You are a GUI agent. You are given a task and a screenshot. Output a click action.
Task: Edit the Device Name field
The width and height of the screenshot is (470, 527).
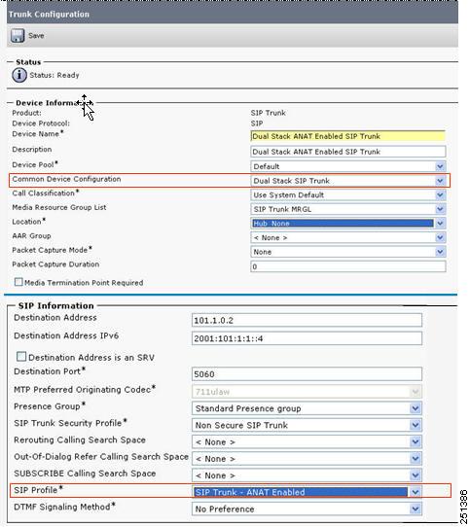(347, 136)
